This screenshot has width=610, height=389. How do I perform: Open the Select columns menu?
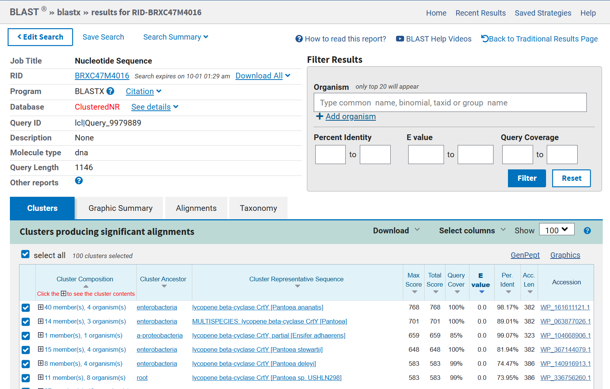point(472,230)
